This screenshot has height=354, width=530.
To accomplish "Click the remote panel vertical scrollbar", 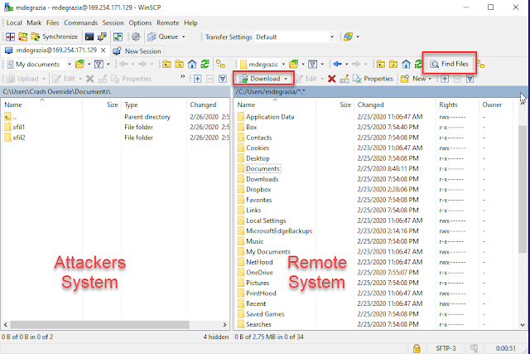I will (x=523, y=189).
